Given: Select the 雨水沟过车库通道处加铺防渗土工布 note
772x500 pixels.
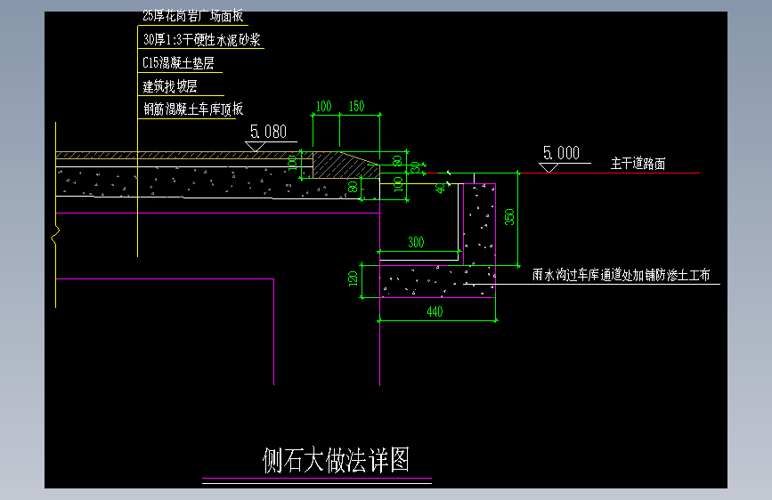Looking at the screenshot, I should [621, 275].
